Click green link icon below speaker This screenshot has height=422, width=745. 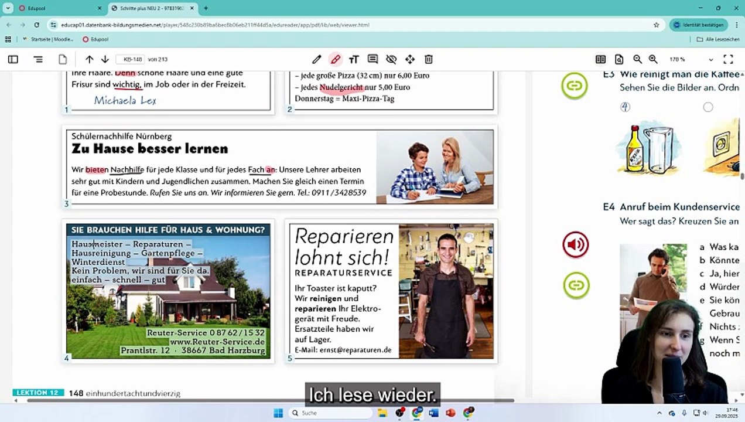(576, 285)
